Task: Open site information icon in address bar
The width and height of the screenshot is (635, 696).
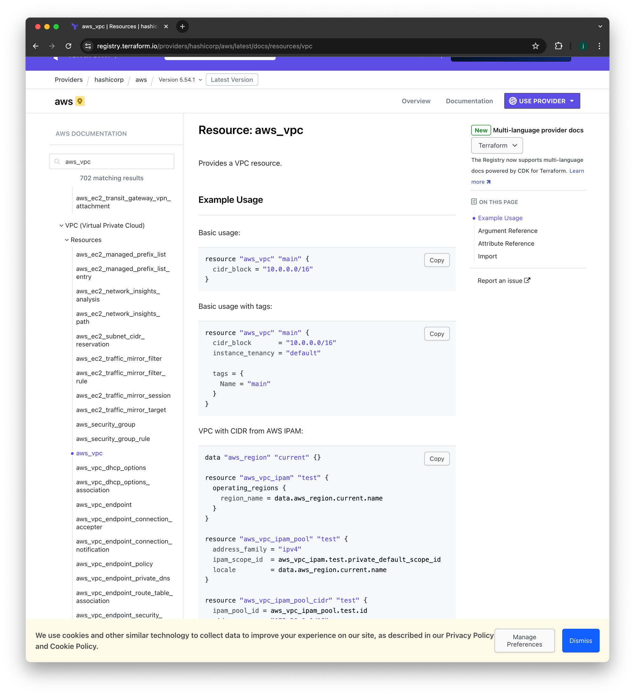Action: coord(88,46)
